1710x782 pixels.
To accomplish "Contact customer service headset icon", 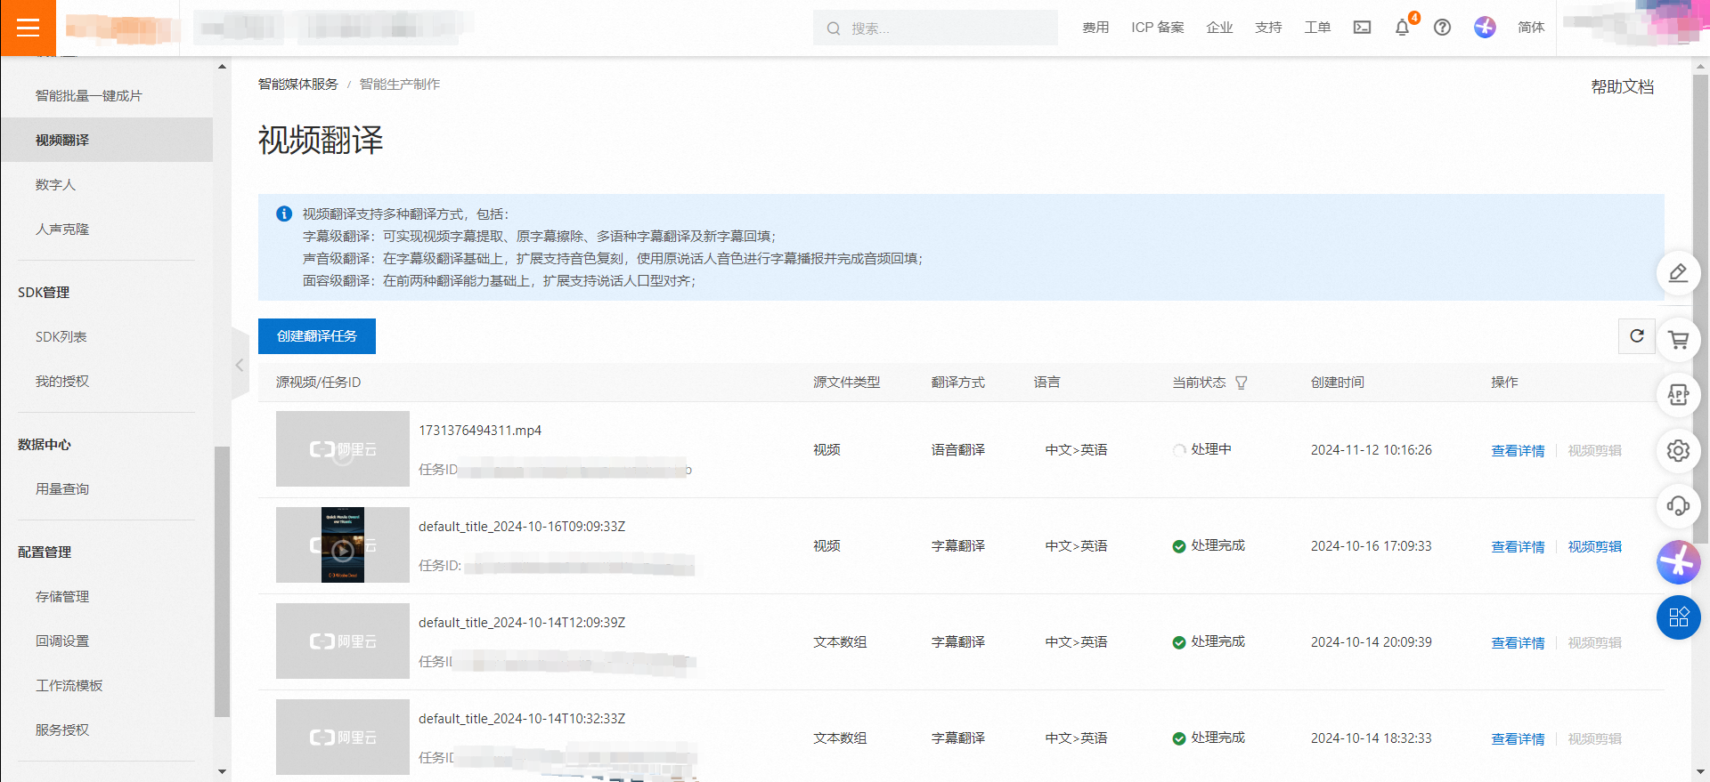I will [x=1678, y=506].
